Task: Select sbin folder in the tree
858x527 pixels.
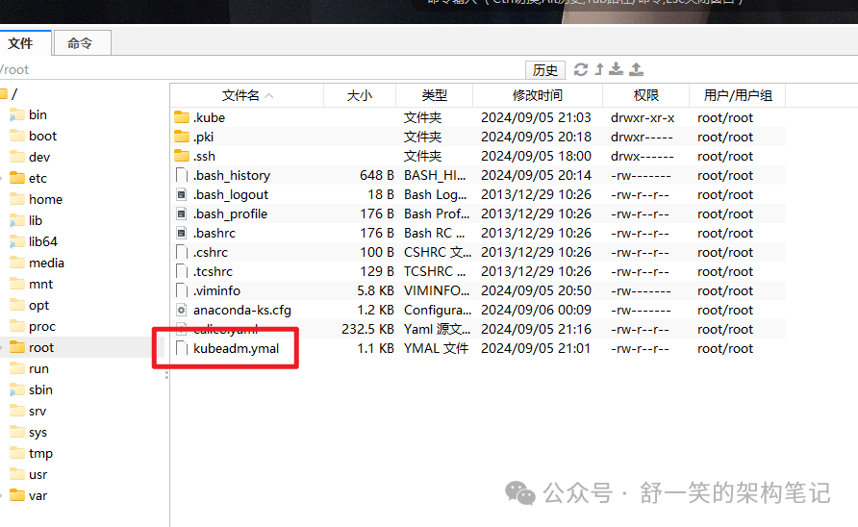Action: pyautogui.click(x=40, y=390)
